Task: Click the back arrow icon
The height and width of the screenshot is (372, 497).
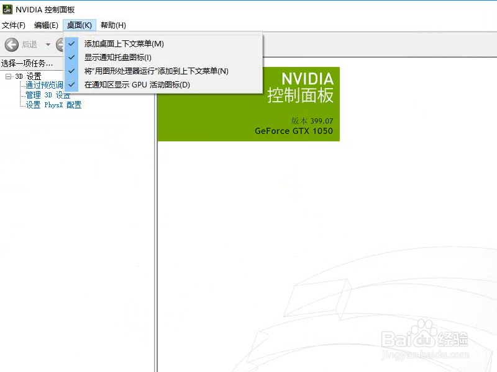Action: point(12,45)
